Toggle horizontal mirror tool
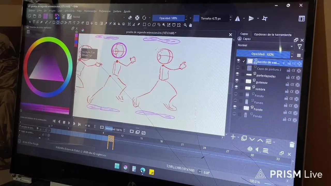Screen dimensions: 331x186 pos(237,18)
